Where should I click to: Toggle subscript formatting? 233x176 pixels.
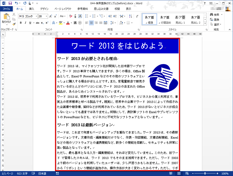coord(42,23)
